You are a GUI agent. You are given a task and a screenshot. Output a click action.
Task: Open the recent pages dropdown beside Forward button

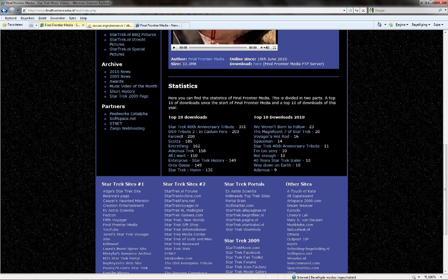click(x=17, y=10)
